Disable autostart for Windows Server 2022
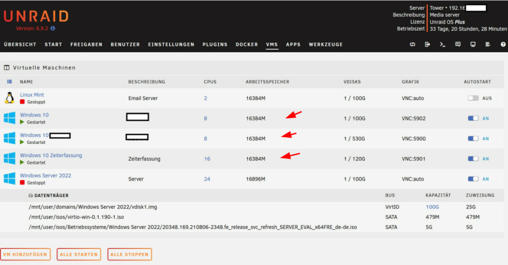Screen dimensions: 508x265 (473, 179)
